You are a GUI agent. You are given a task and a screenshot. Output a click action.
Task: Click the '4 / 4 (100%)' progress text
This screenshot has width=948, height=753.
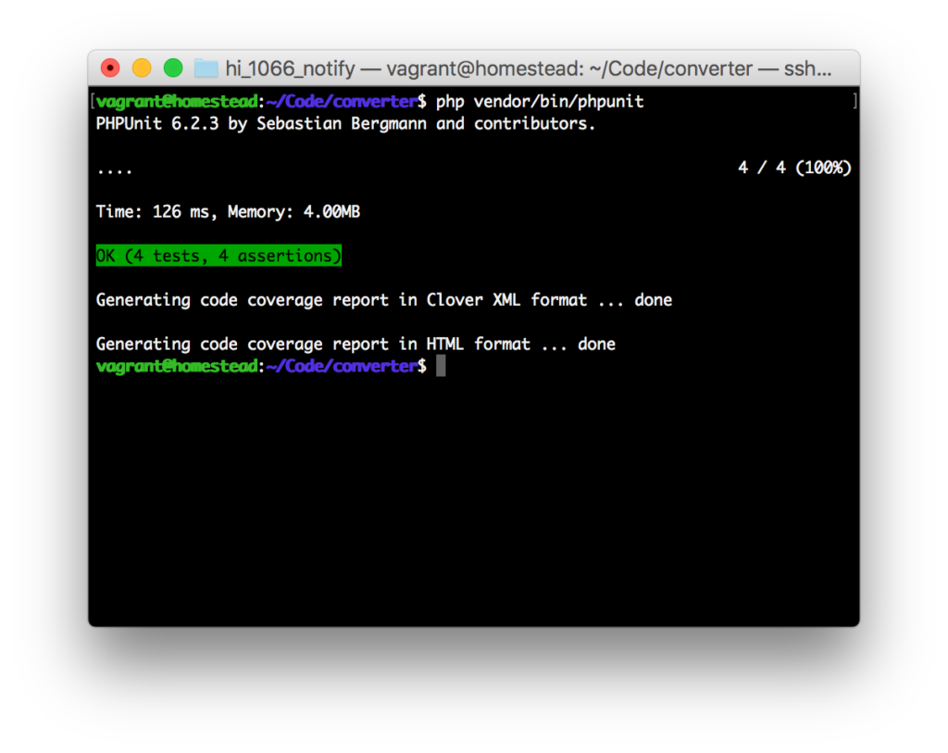793,168
